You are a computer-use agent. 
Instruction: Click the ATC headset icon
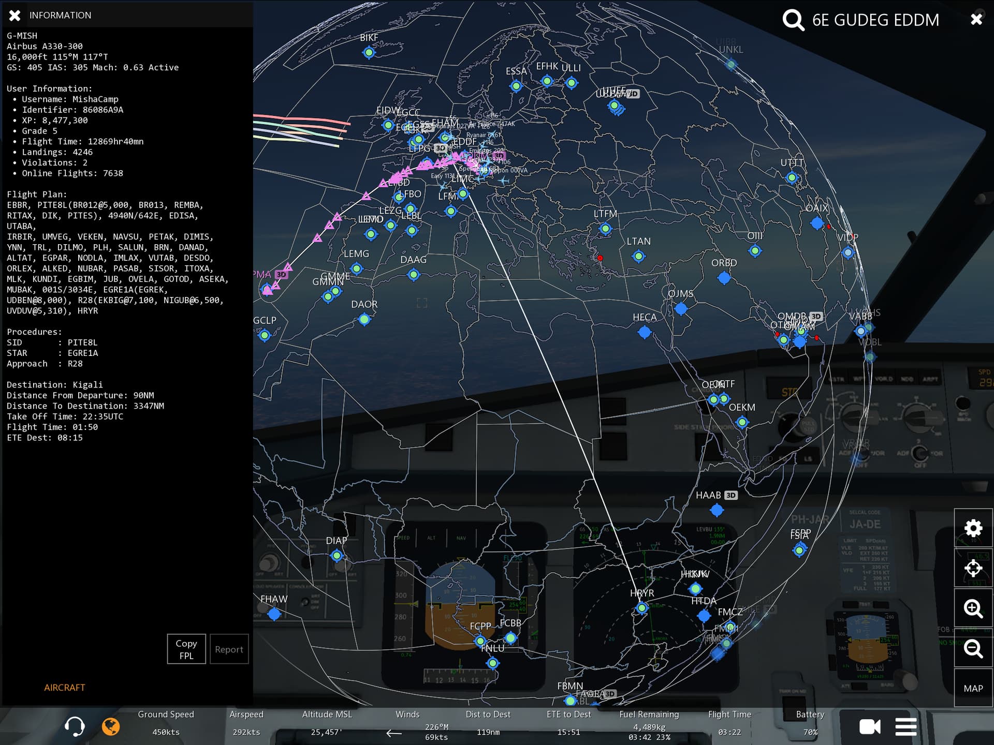click(x=75, y=726)
